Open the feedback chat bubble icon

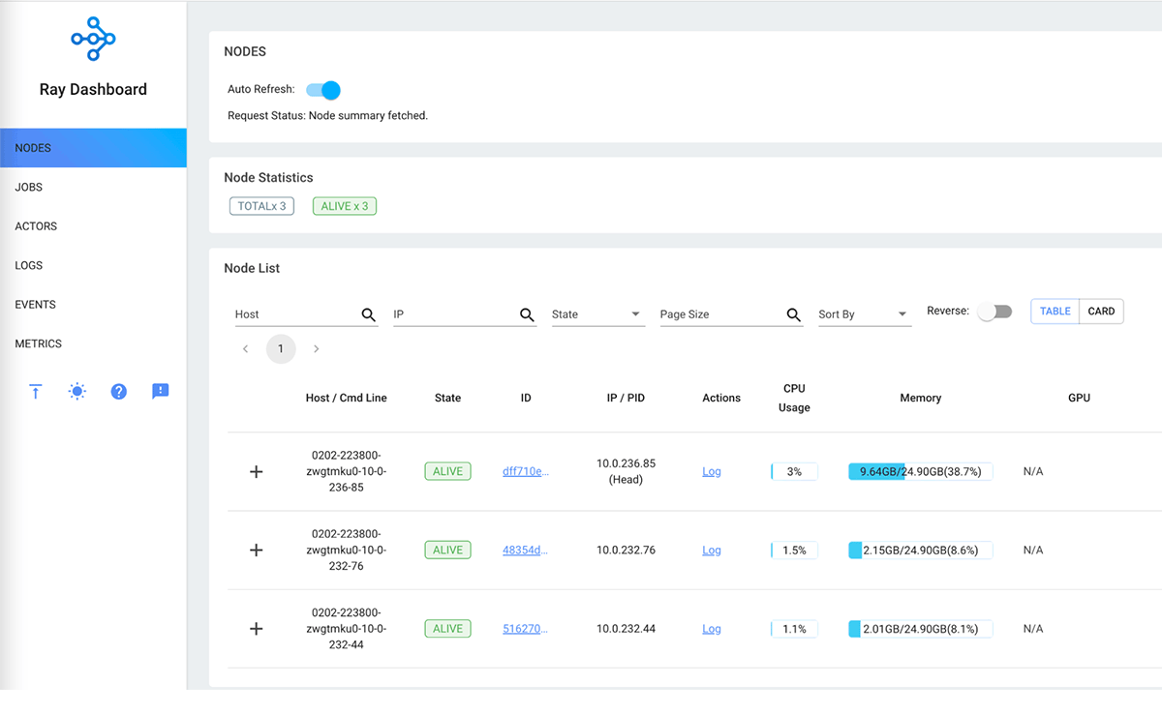click(161, 392)
